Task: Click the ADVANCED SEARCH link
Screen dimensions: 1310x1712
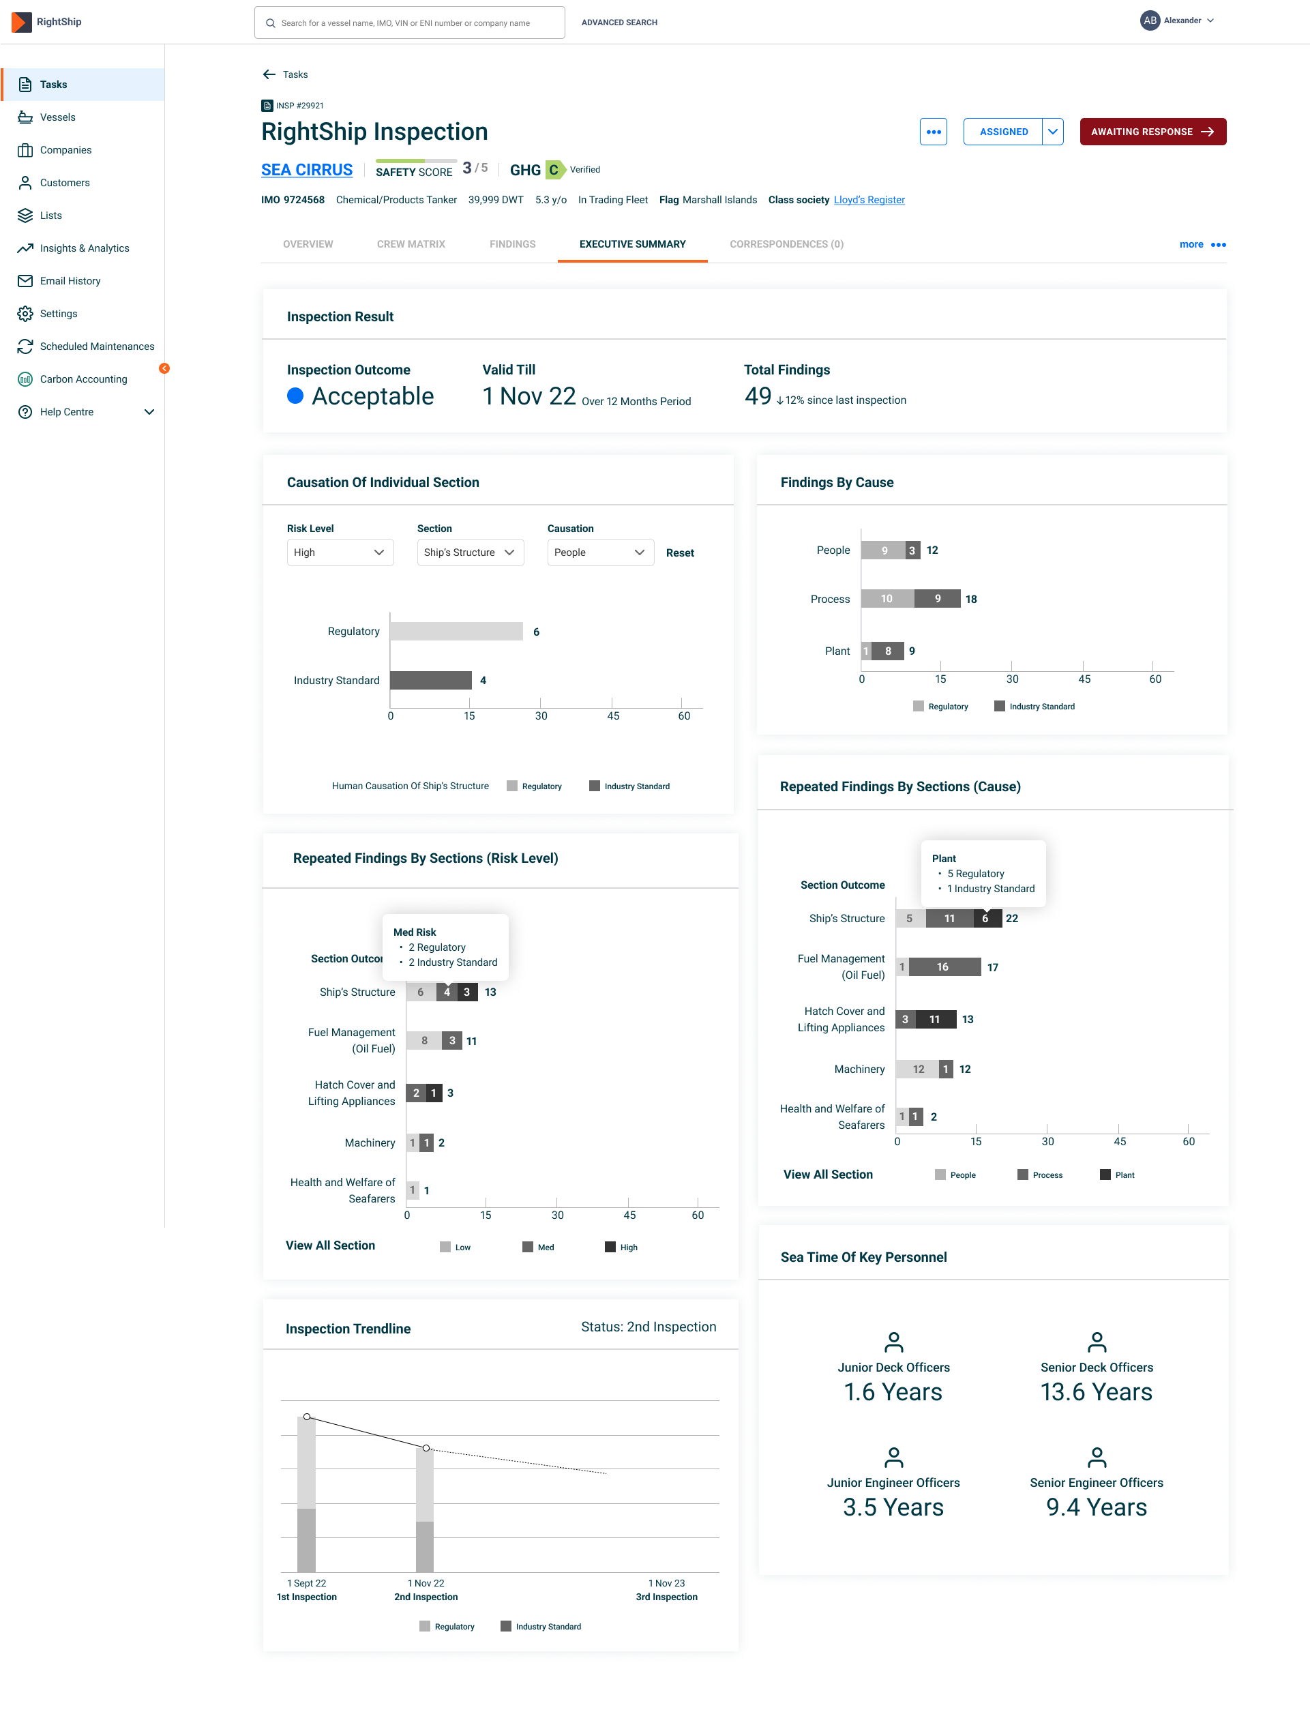Action: coord(619,23)
